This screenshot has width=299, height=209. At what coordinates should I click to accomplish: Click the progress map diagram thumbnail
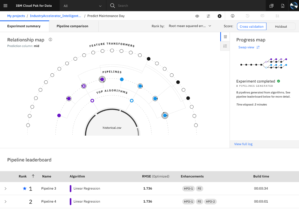[264, 63]
